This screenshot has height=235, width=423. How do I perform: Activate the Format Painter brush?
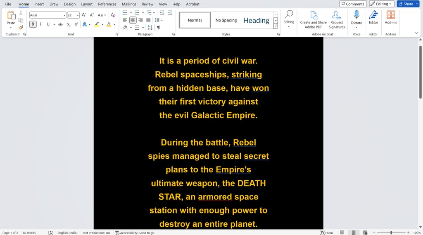tap(21, 27)
